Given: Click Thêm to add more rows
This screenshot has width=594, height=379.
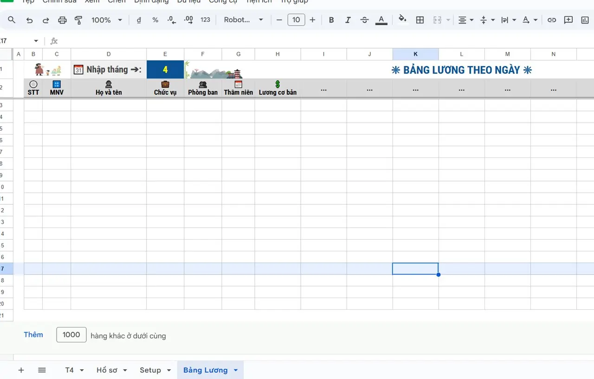Looking at the screenshot, I should [33, 335].
